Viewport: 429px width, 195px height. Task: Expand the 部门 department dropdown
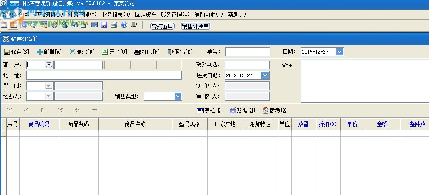[49, 86]
